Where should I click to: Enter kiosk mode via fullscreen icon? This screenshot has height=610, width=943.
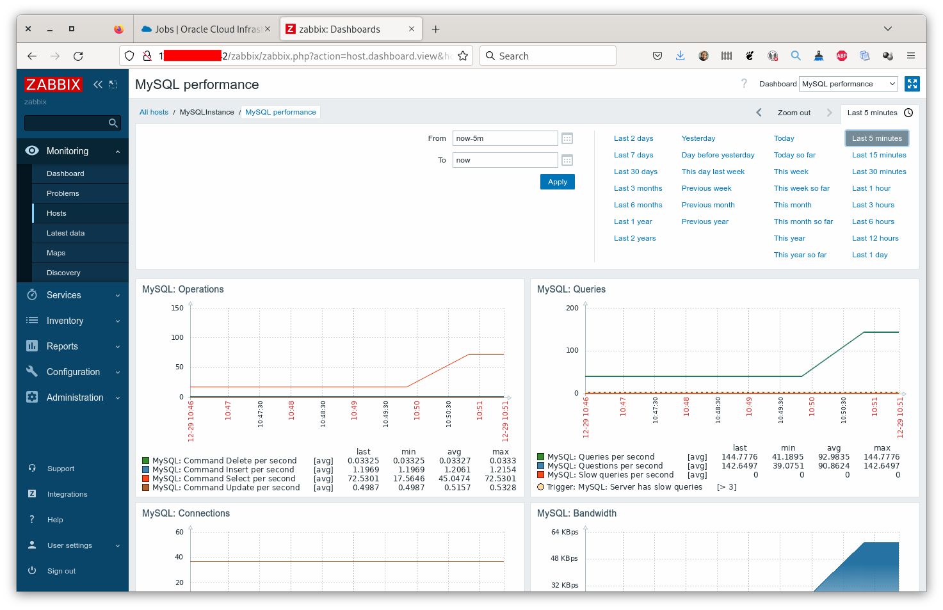[x=912, y=83]
